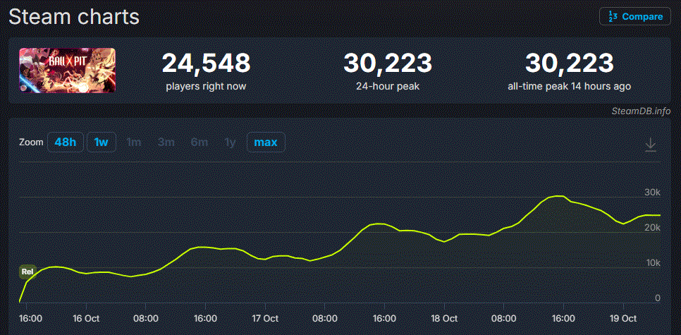Open the SteamDB.info credit link
Screen dimensions: 681x335
tap(641, 111)
